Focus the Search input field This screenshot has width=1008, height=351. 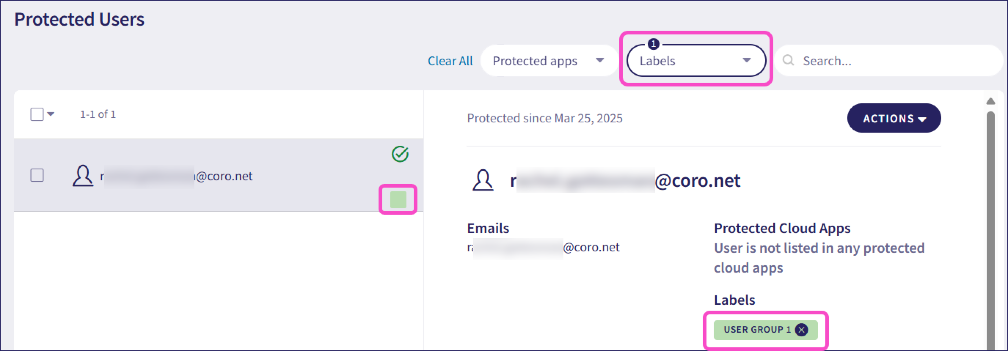[x=888, y=60]
